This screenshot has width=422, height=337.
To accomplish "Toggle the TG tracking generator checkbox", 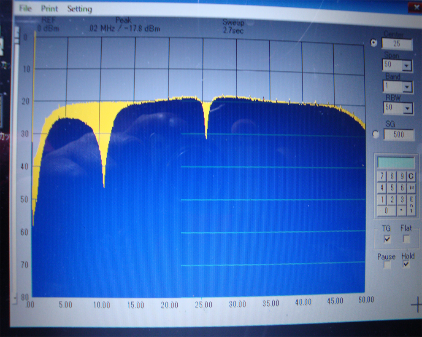I will pos(387,239).
